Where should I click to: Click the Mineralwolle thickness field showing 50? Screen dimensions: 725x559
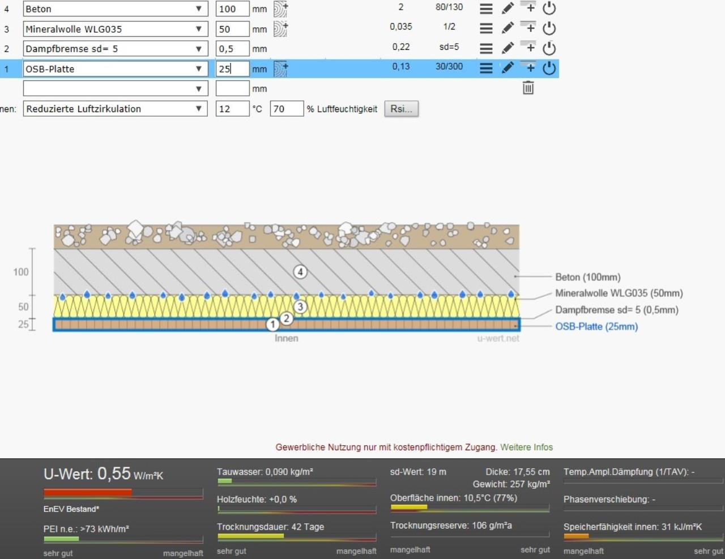click(x=233, y=29)
